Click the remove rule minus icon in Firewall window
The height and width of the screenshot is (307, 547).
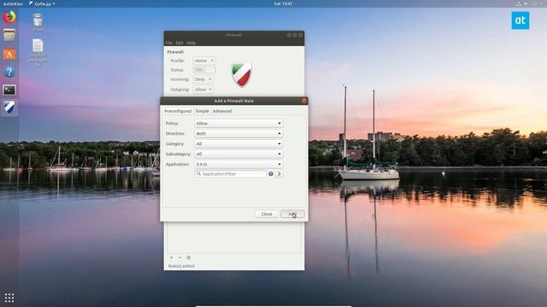(180, 258)
